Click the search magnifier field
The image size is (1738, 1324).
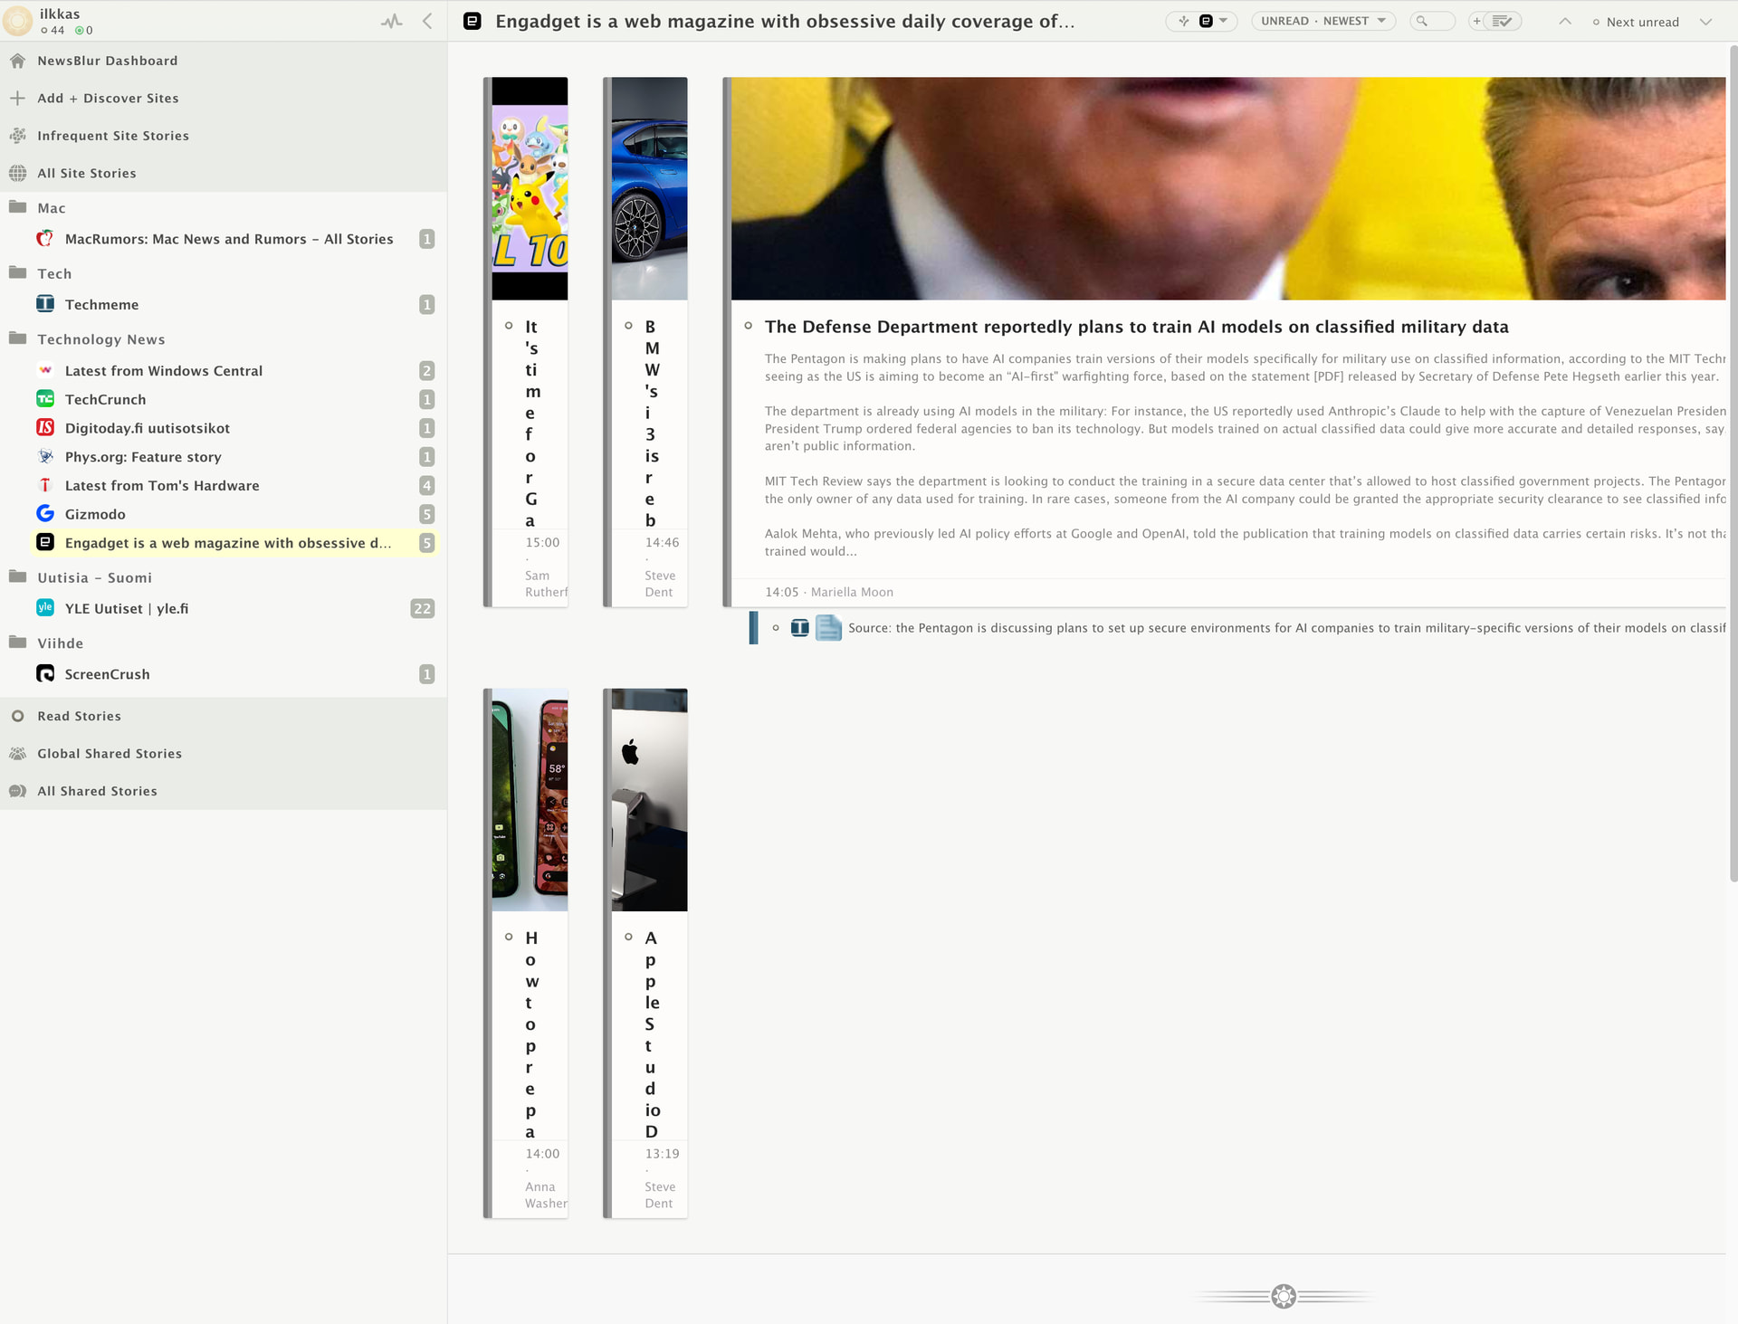coord(1431,22)
